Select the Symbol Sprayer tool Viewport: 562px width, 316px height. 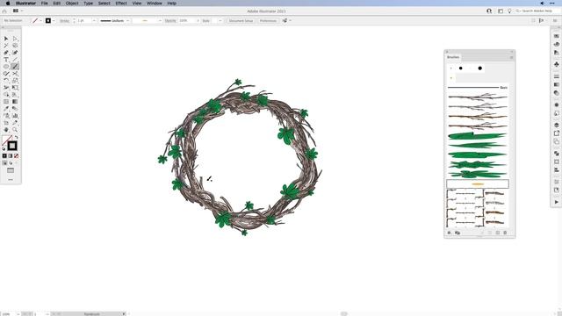point(6,116)
